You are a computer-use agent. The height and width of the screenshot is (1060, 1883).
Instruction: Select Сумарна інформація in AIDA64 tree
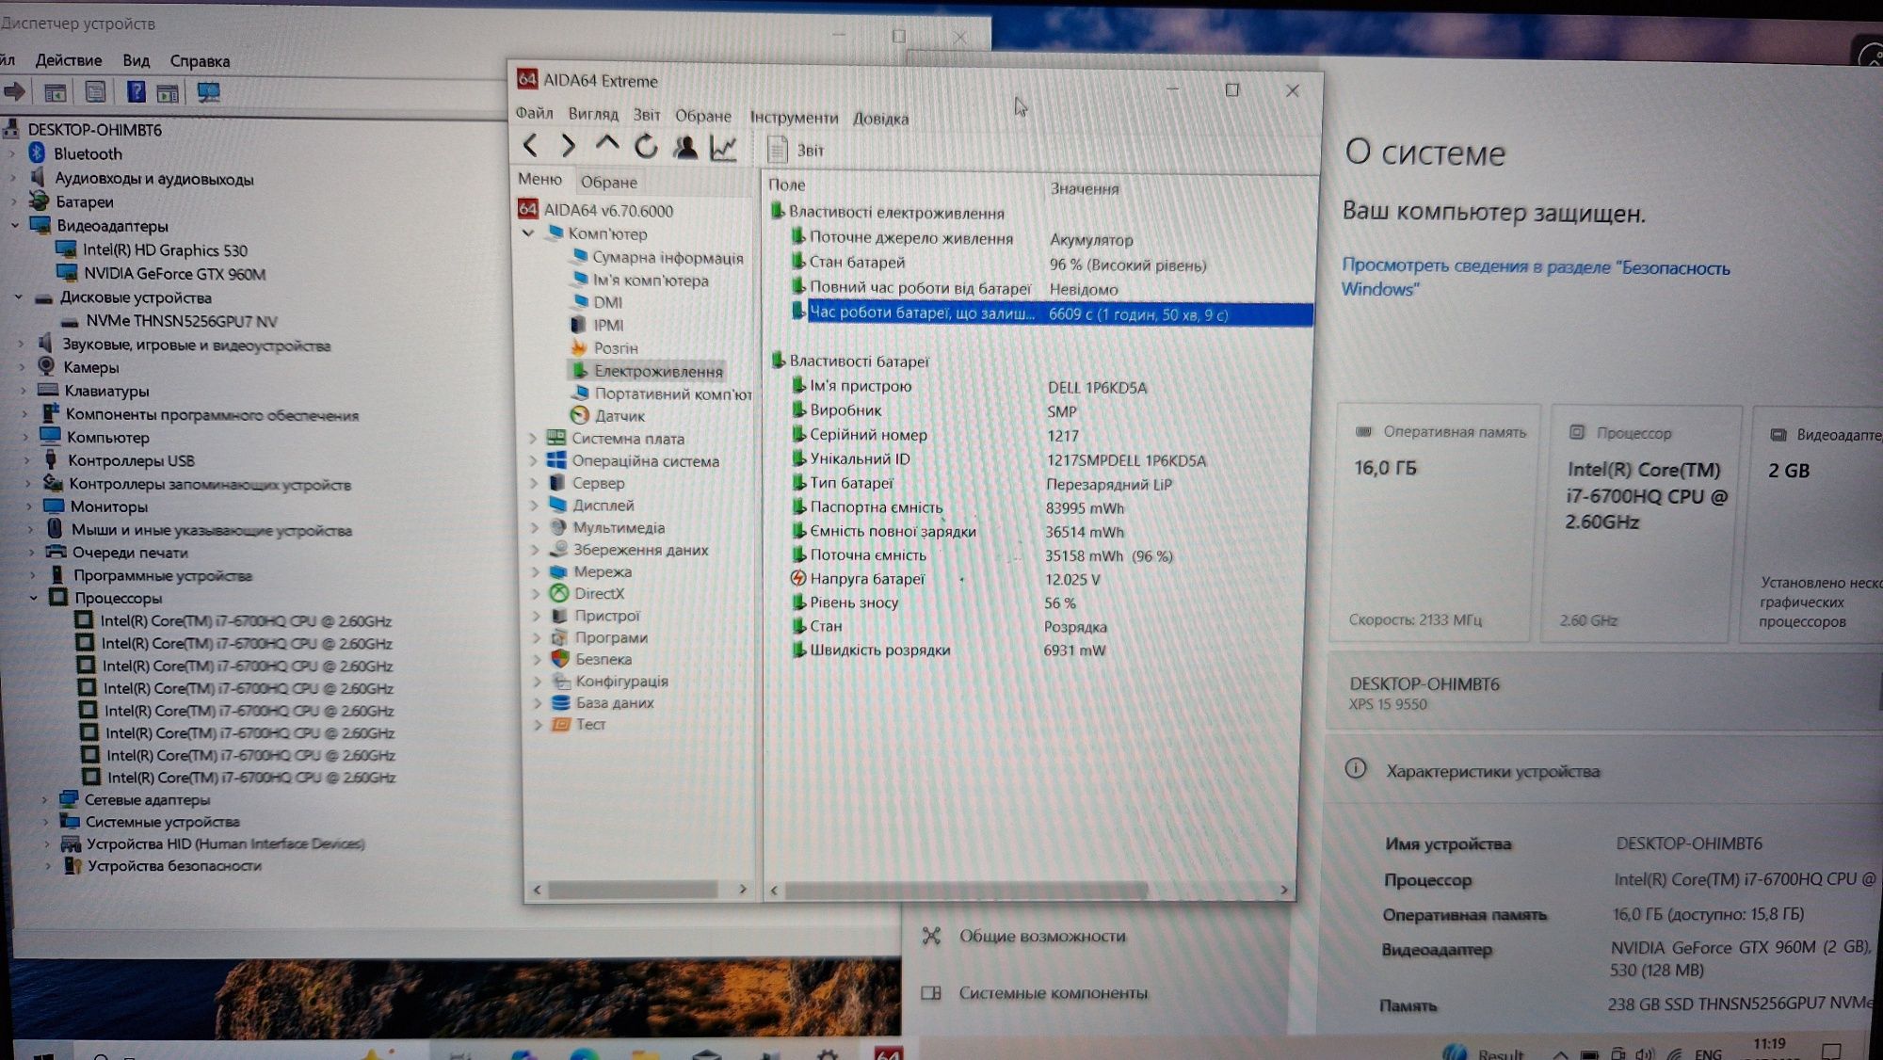tap(657, 257)
